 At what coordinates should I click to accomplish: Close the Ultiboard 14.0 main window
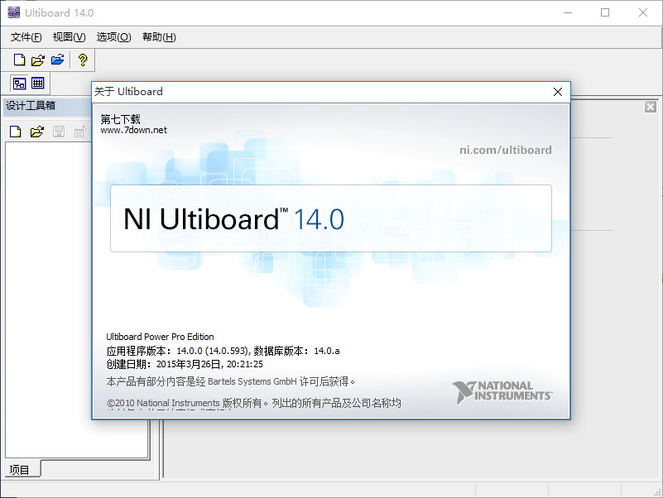coord(642,12)
